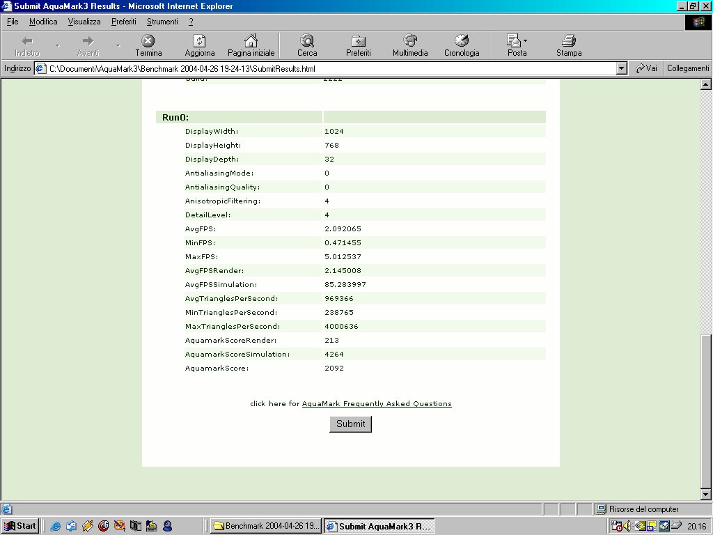
Task: Open the Multimedia toolbar button
Action: pos(410,46)
